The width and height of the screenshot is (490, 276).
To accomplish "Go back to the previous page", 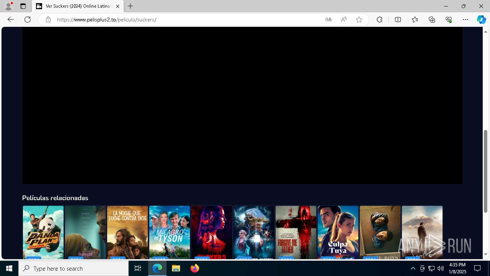I will (x=11, y=20).
